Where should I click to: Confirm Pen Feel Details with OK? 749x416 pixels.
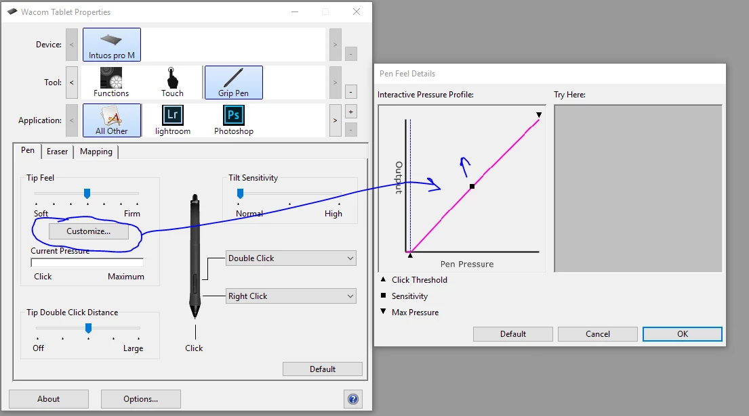pyautogui.click(x=682, y=334)
